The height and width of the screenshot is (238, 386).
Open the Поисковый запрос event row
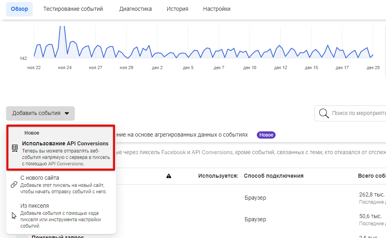(x=58, y=236)
